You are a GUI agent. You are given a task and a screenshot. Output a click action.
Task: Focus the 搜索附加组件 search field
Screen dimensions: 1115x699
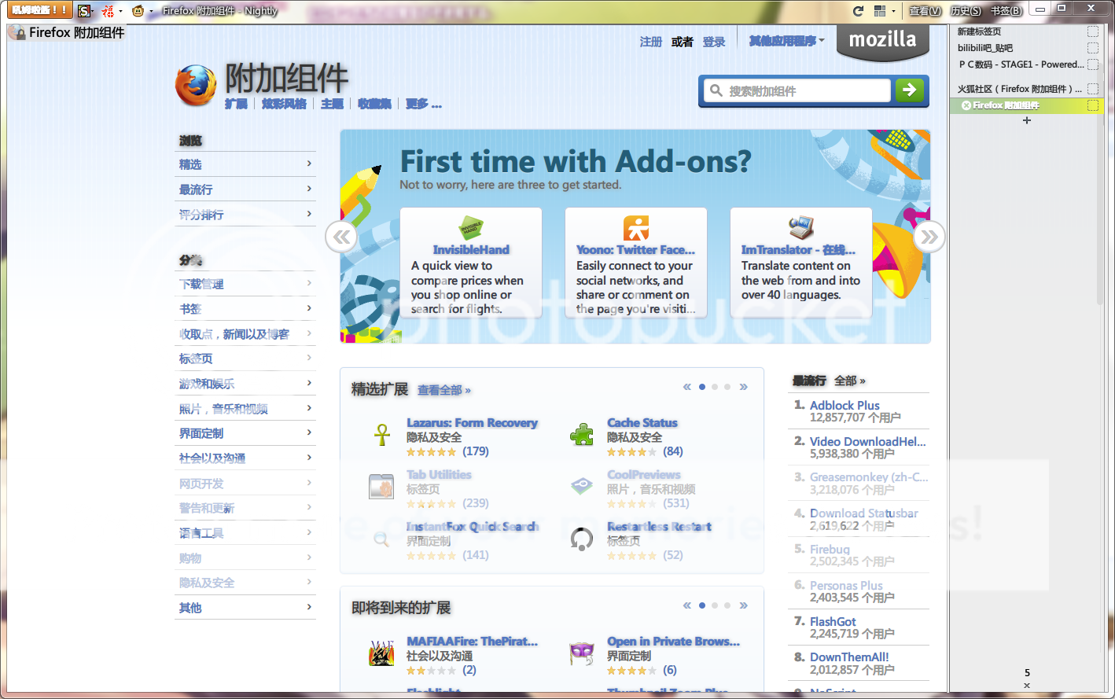click(x=797, y=90)
